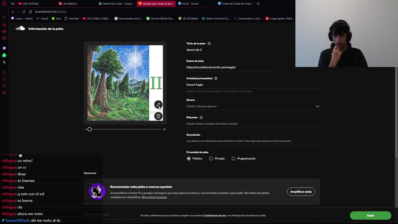This screenshot has width=398, height=224.
Task: Click the pencil edit artwork icon
Action: [158, 105]
